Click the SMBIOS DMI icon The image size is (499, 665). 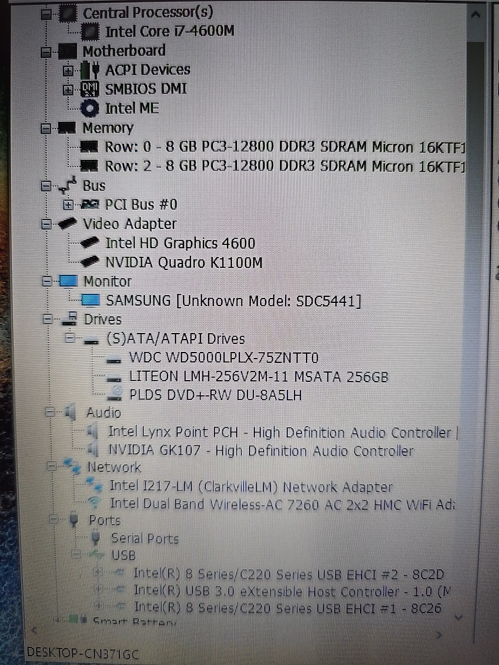pos(90,89)
